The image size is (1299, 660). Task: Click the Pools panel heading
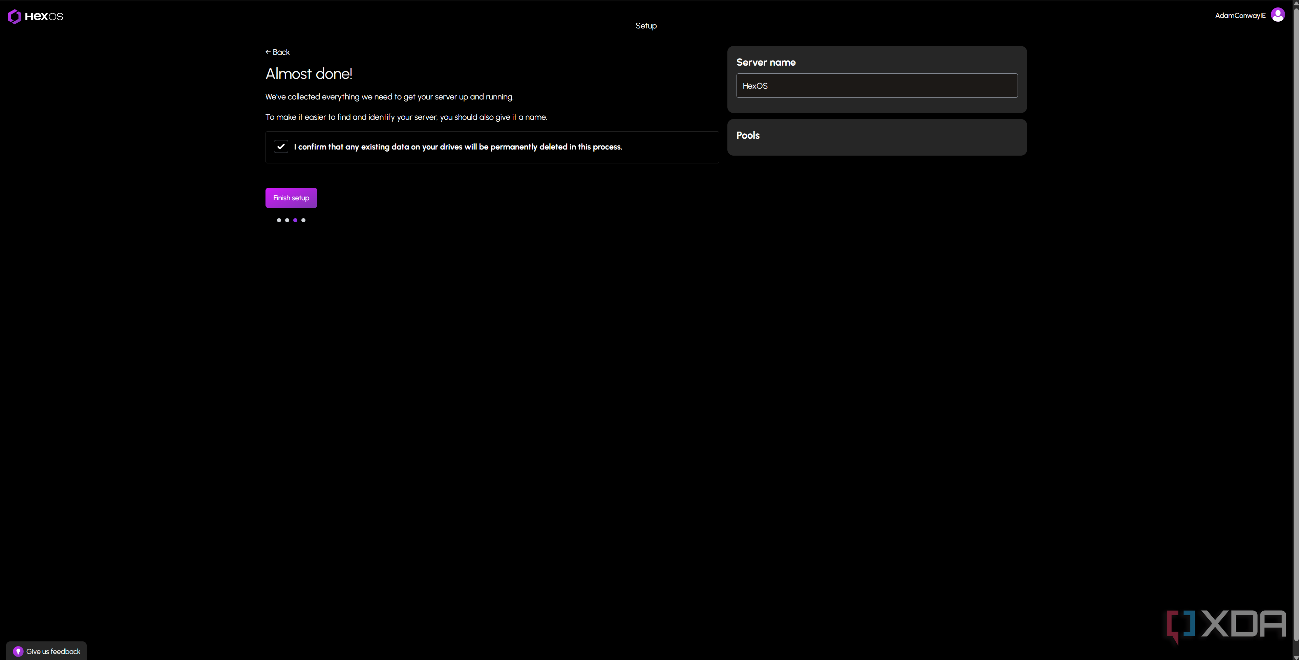click(x=748, y=136)
